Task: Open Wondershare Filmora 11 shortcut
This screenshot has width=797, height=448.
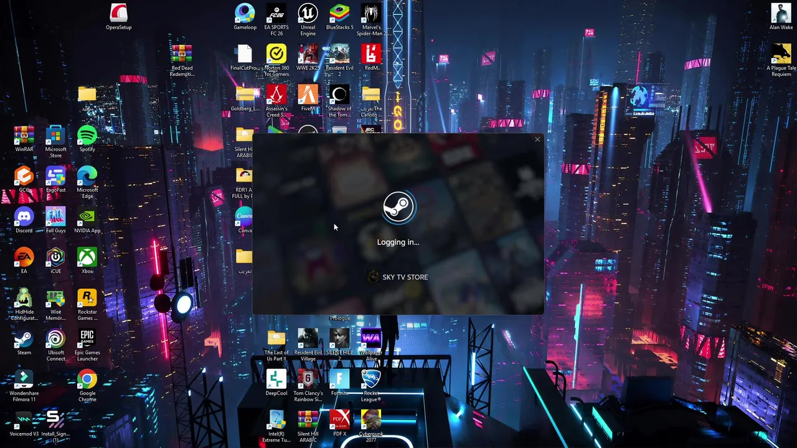Action: pos(24,385)
